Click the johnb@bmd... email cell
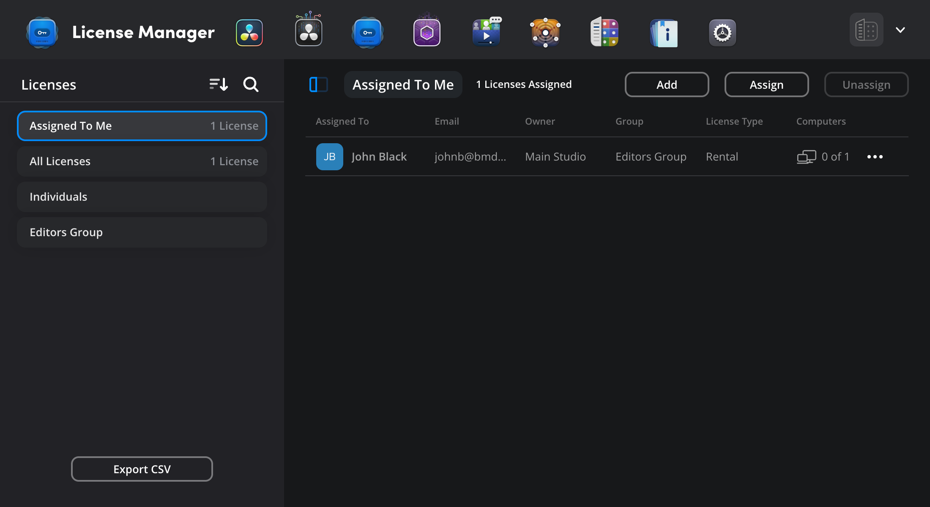 (x=470, y=156)
